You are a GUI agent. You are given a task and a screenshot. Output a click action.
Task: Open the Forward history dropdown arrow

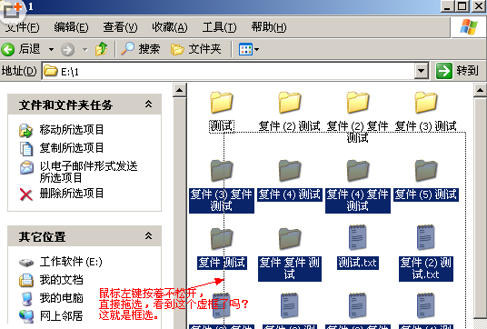84,49
